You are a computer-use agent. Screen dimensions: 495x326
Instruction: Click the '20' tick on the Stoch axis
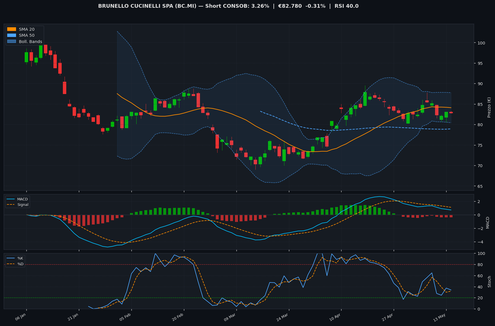480,298
